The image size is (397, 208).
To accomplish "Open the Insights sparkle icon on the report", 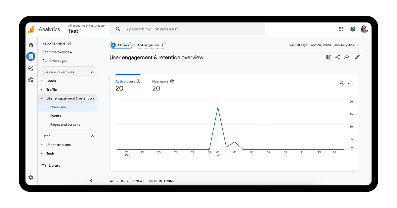I will 346,57.
